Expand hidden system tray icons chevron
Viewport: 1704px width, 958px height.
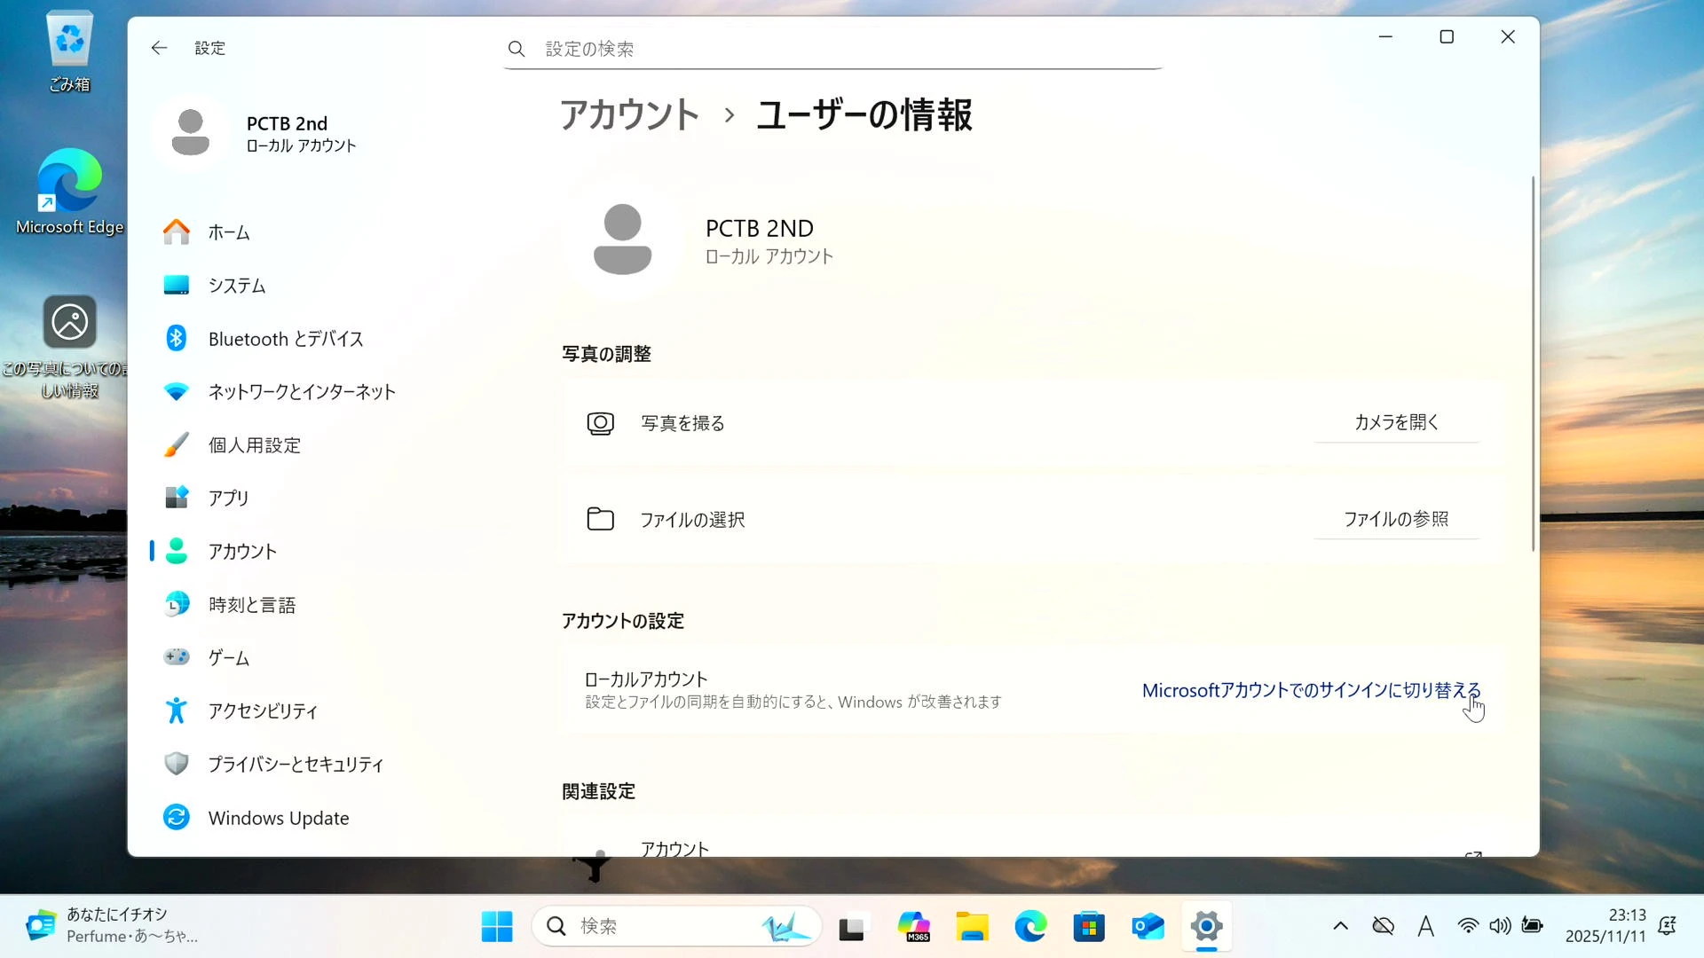click(1340, 926)
